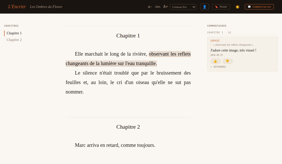The height and width of the screenshot is (164, 282).
Task: Increase font size with A+ button
Action: point(165,7)
